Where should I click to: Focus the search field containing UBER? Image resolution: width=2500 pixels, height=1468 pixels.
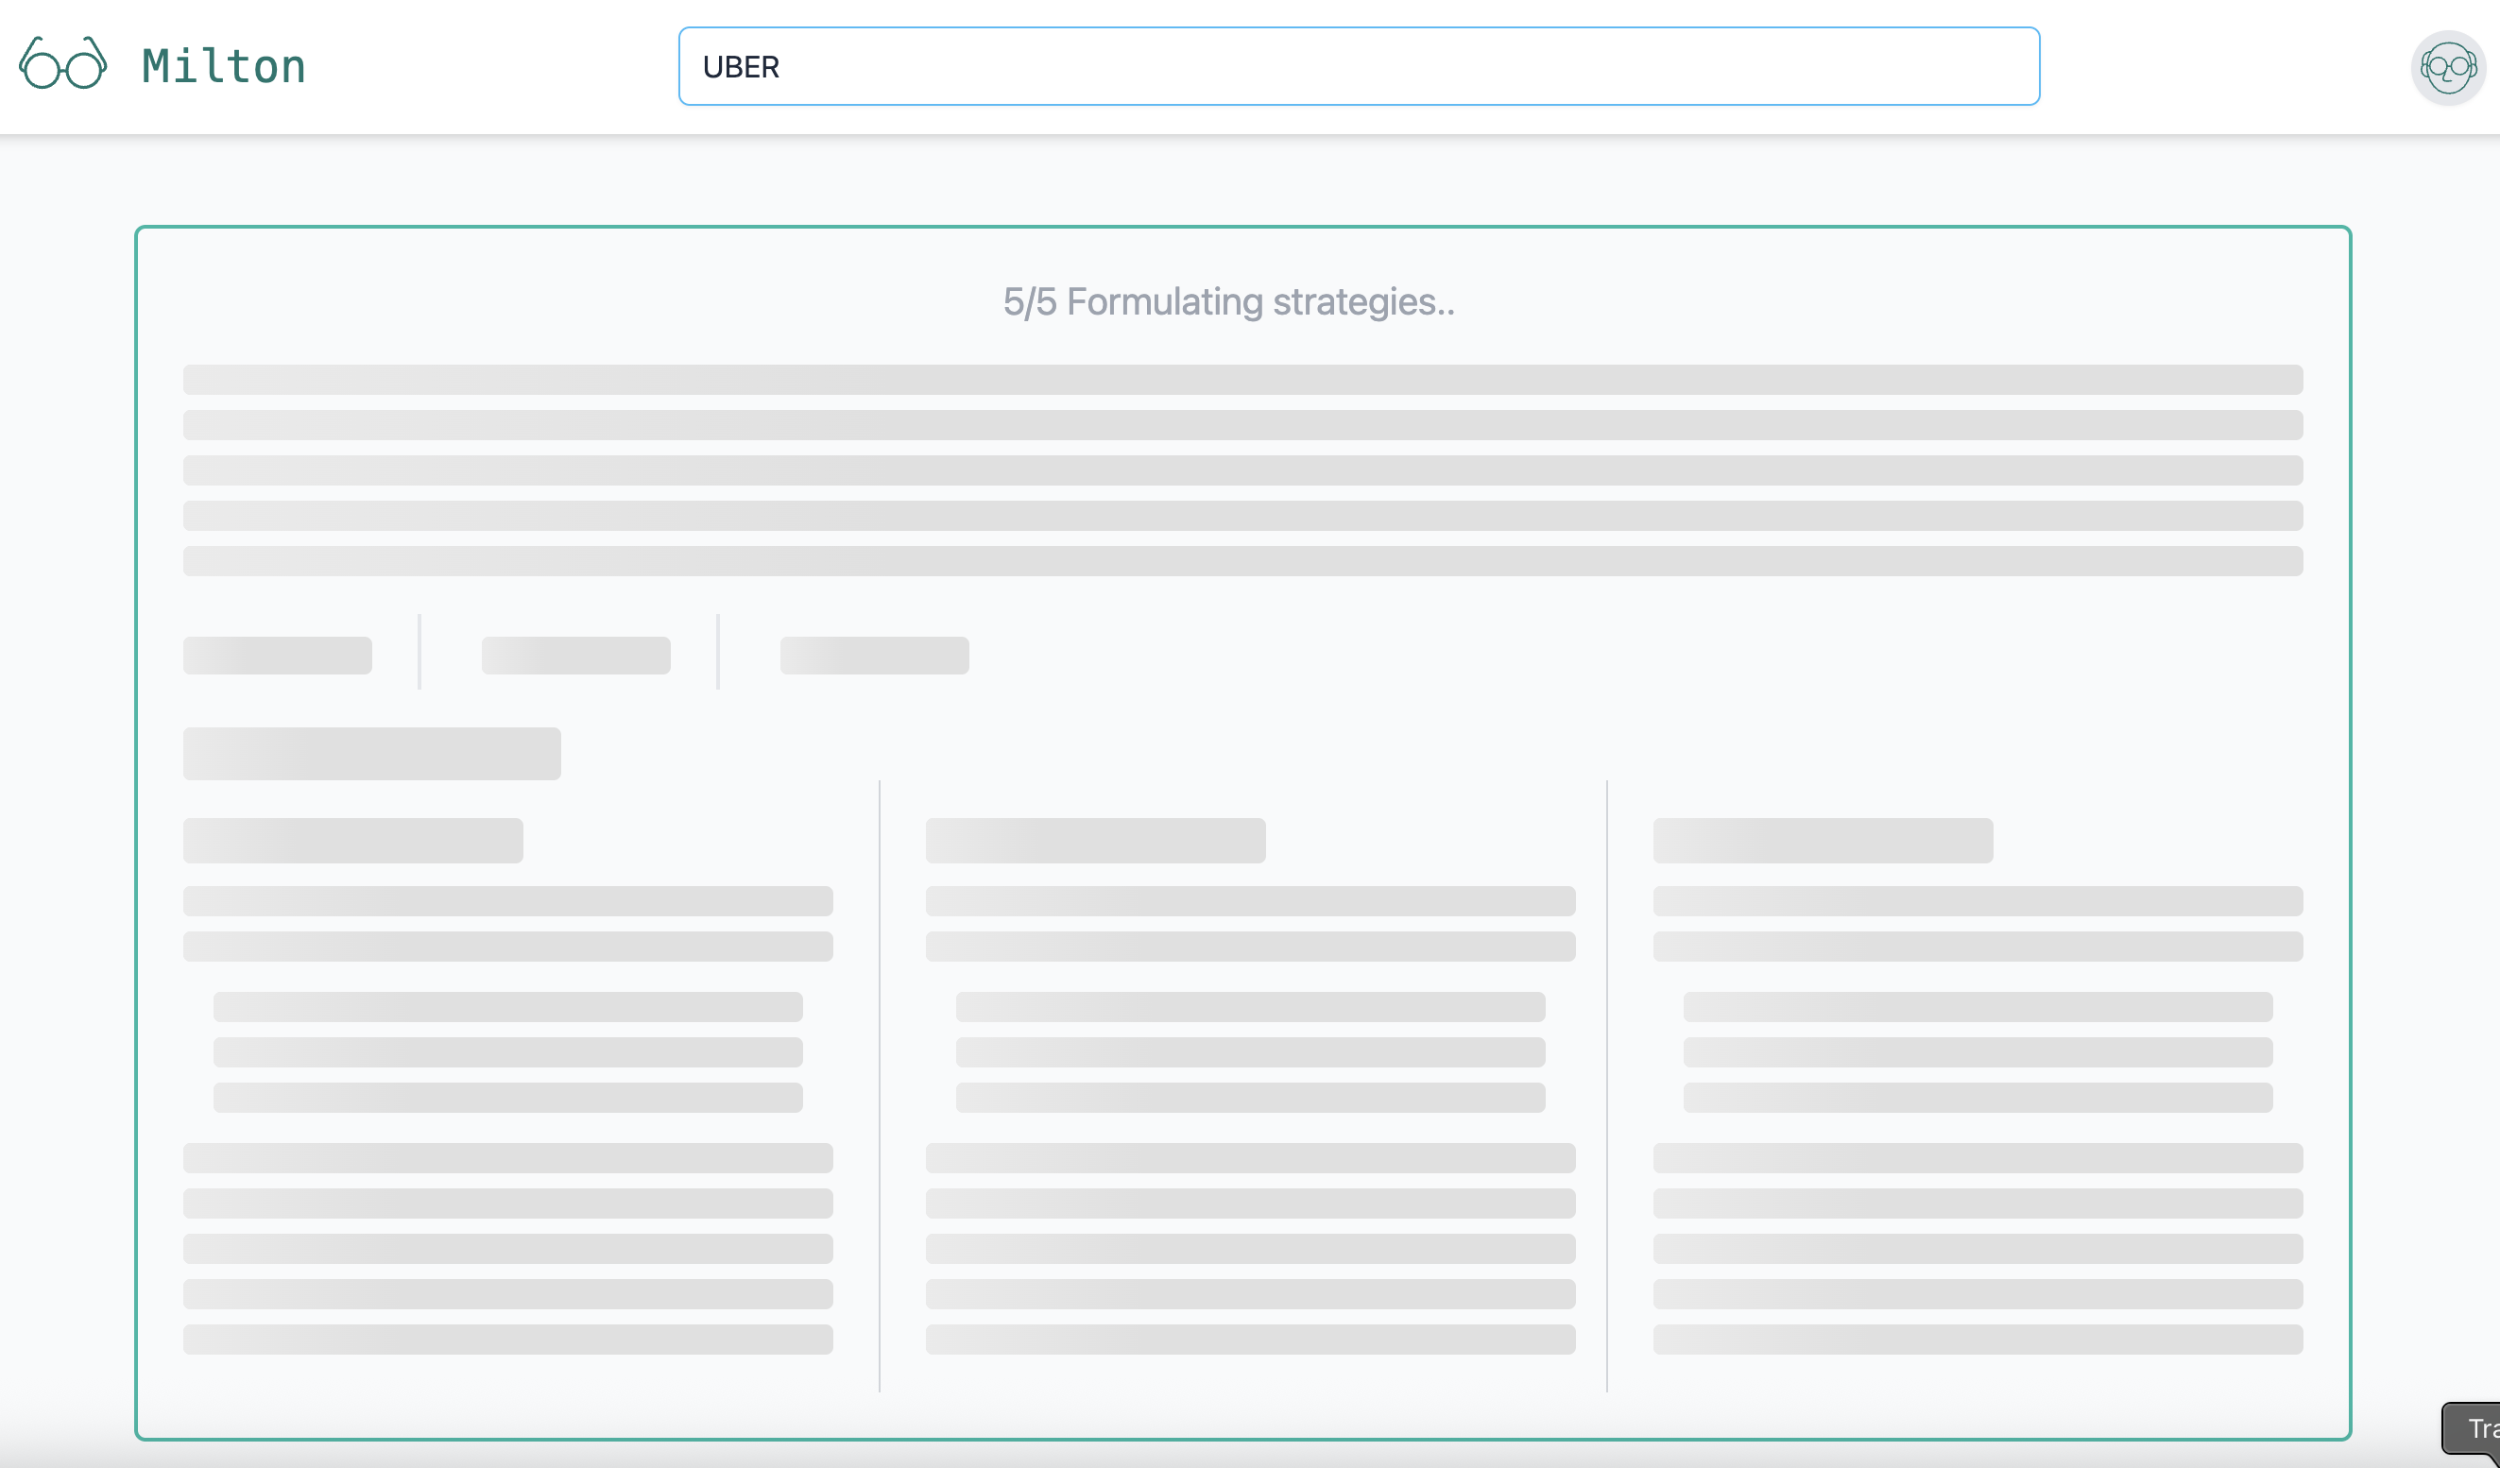[x=1358, y=66]
